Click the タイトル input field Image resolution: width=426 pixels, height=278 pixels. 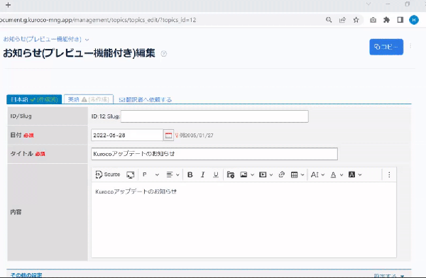tap(214, 154)
